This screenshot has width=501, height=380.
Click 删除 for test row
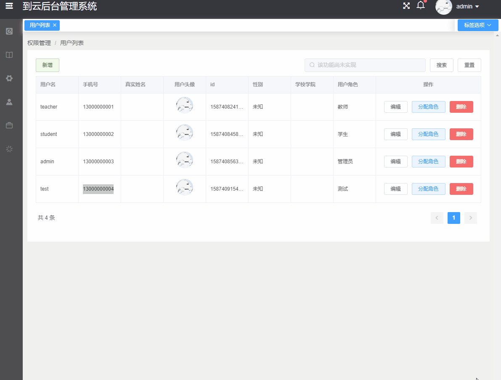[461, 189]
